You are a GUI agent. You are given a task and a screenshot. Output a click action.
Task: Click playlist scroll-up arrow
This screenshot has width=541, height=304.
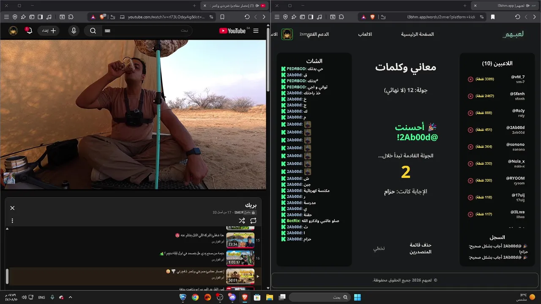(7, 228)
